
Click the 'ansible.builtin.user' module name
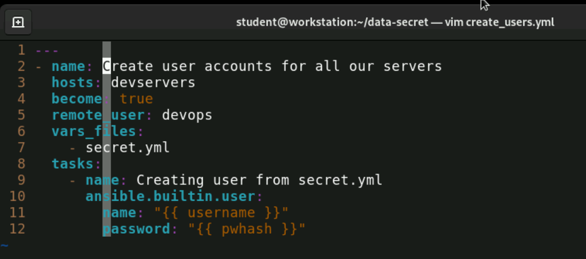(x=170, y=196)
